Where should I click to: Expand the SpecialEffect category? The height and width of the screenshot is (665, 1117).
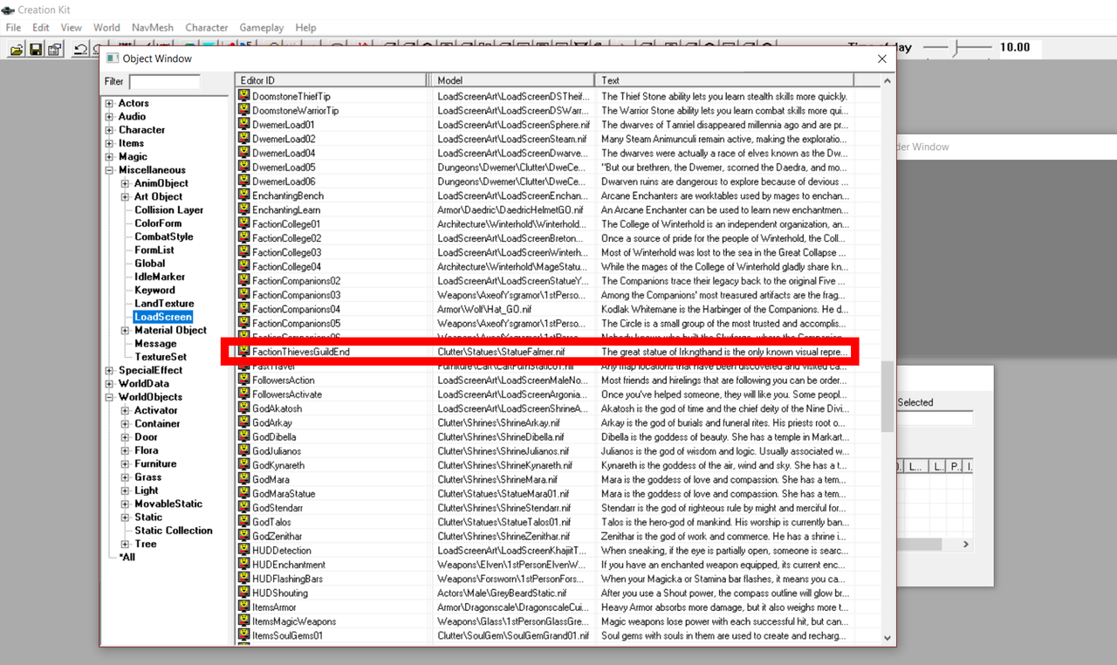(109, 371)
